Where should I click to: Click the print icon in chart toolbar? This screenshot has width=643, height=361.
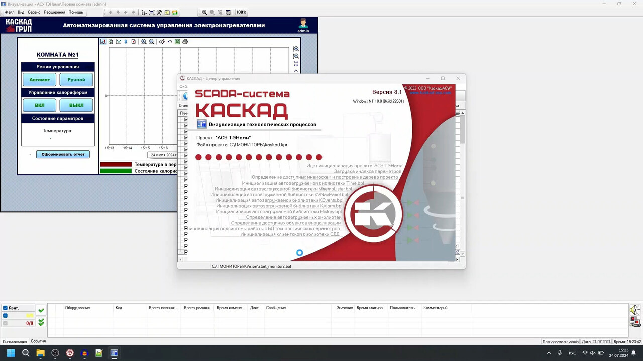185,42
